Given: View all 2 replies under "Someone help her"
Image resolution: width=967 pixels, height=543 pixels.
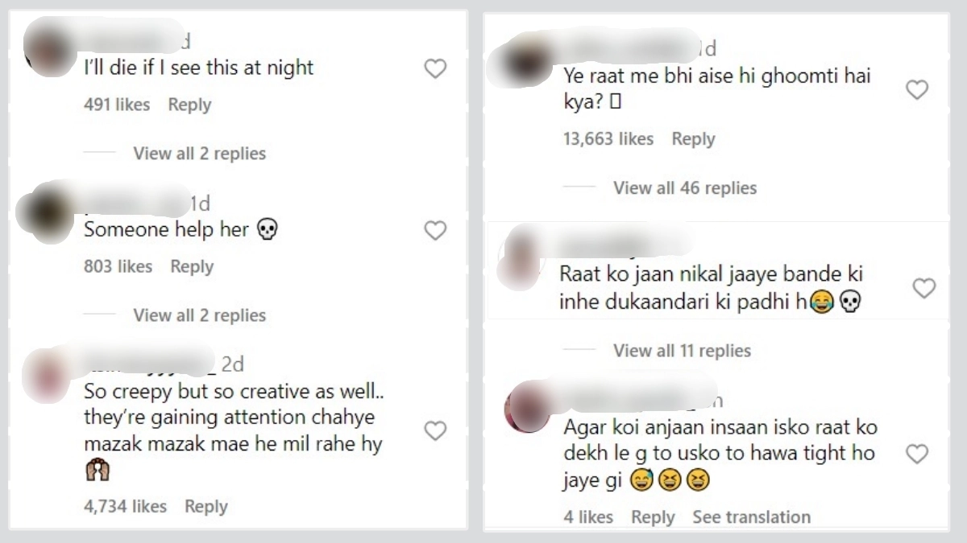Looking at the screenshot, I should coord(199,315).
